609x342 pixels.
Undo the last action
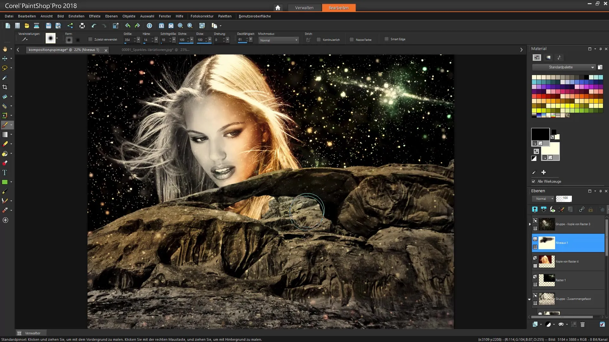pos(94,26)
